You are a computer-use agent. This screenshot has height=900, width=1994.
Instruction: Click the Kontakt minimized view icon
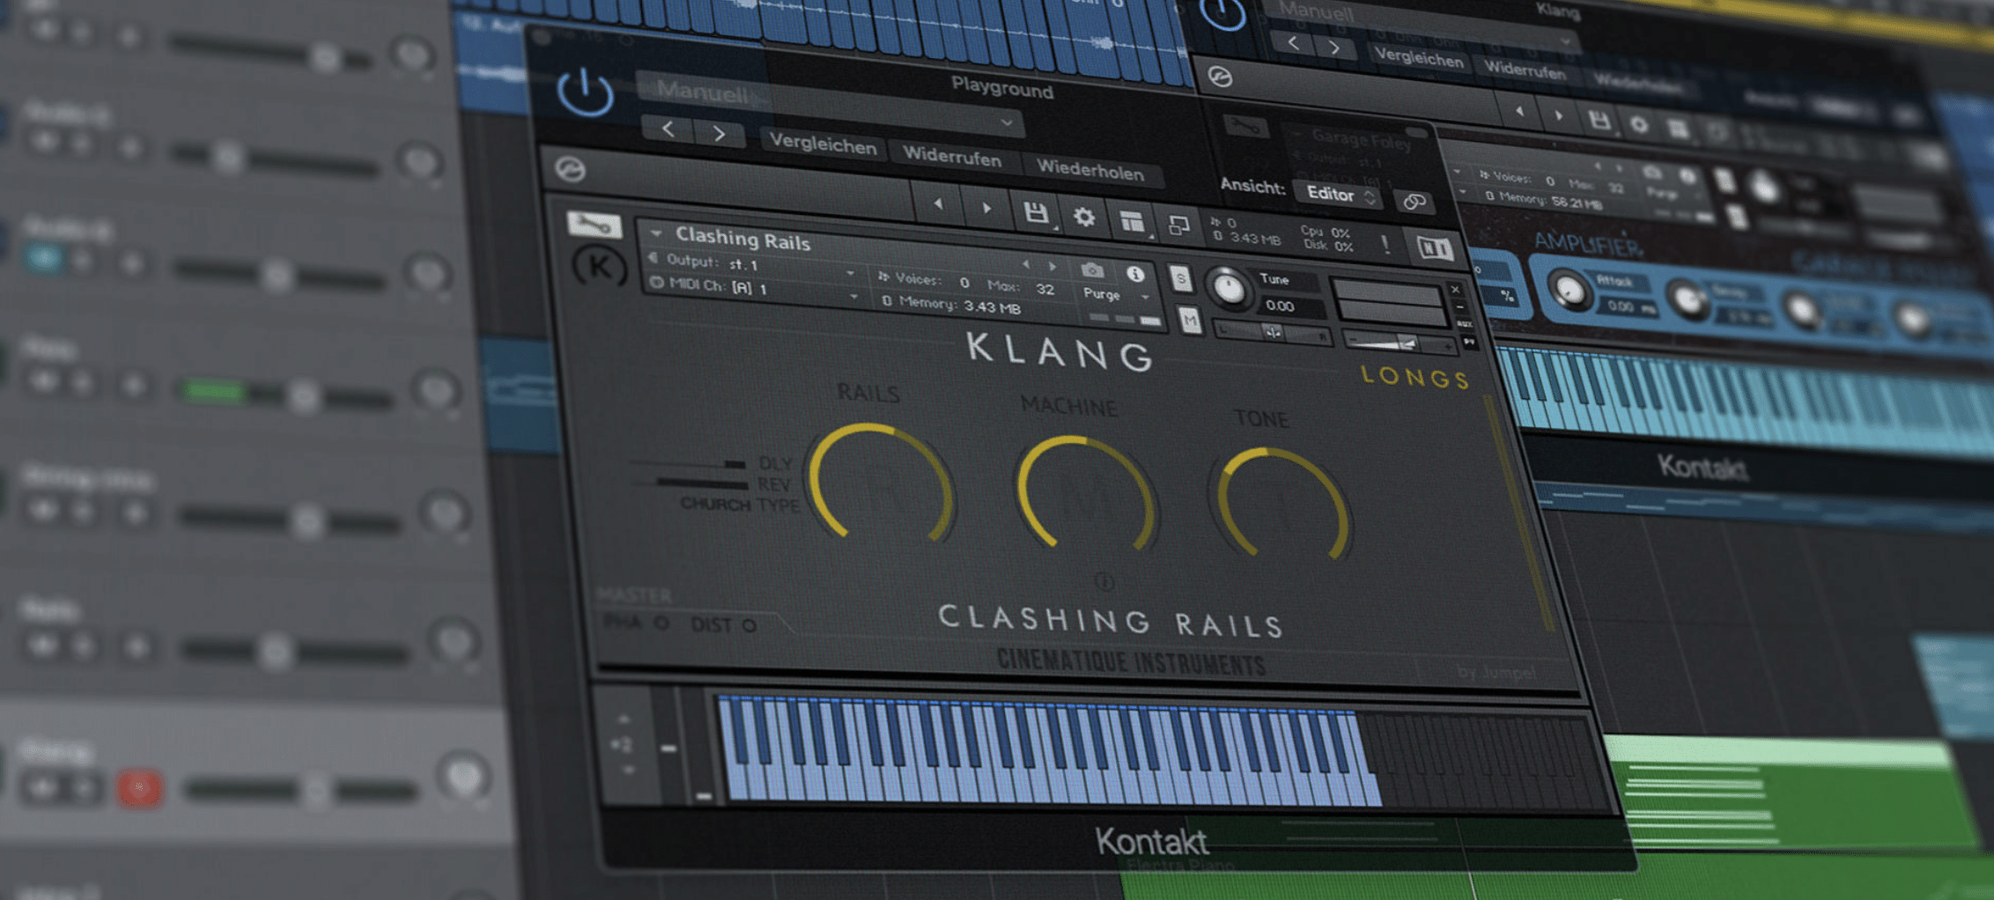pos(1178,225)
